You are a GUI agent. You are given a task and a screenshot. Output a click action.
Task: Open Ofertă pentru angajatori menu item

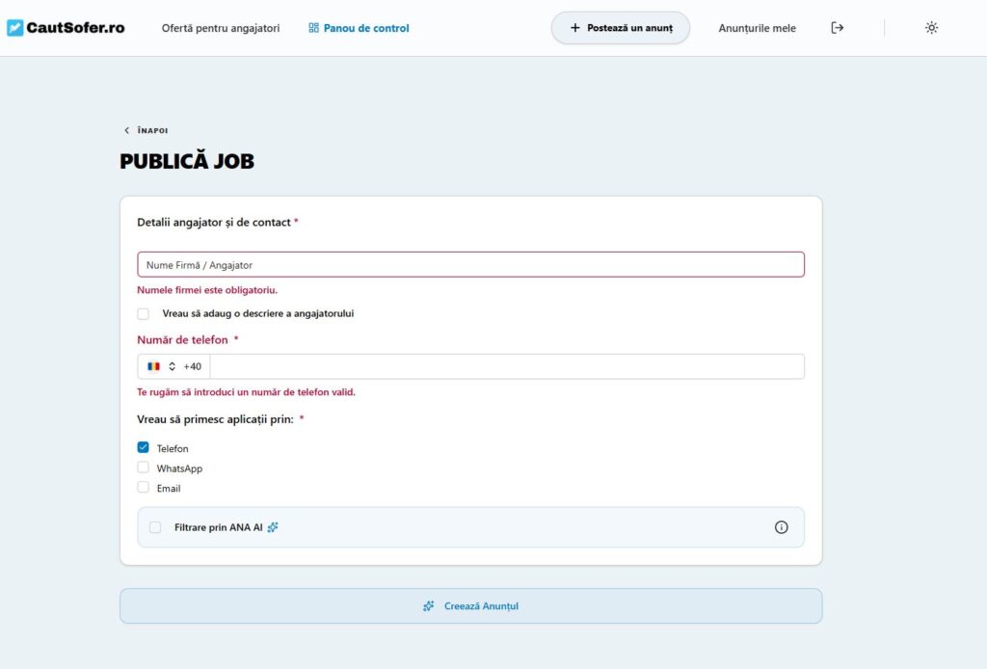tap(221, 28)
